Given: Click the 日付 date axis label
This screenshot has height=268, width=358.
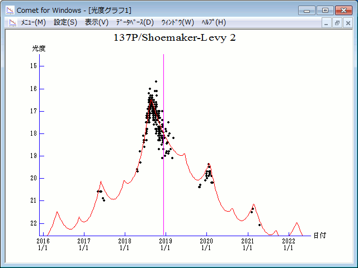Looking at the screenshot, I should click(x=319, y=236).
